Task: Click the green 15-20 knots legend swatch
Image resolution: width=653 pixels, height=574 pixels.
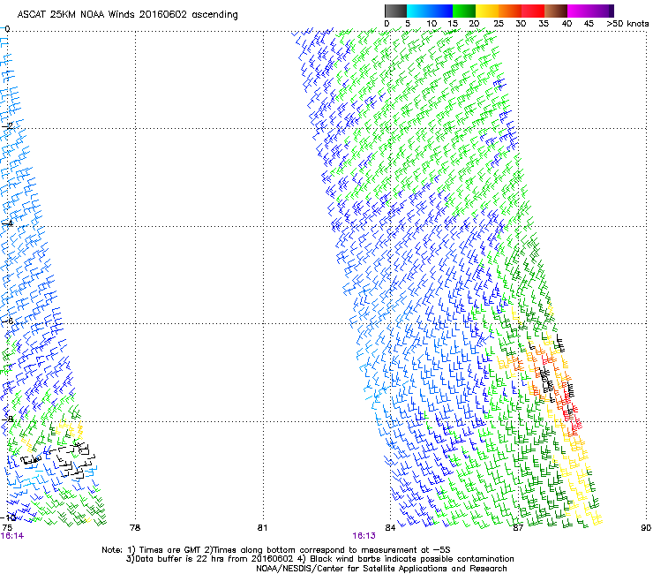Action: click(464, 11)
